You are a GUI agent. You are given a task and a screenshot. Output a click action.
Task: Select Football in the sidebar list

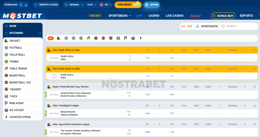23,48
